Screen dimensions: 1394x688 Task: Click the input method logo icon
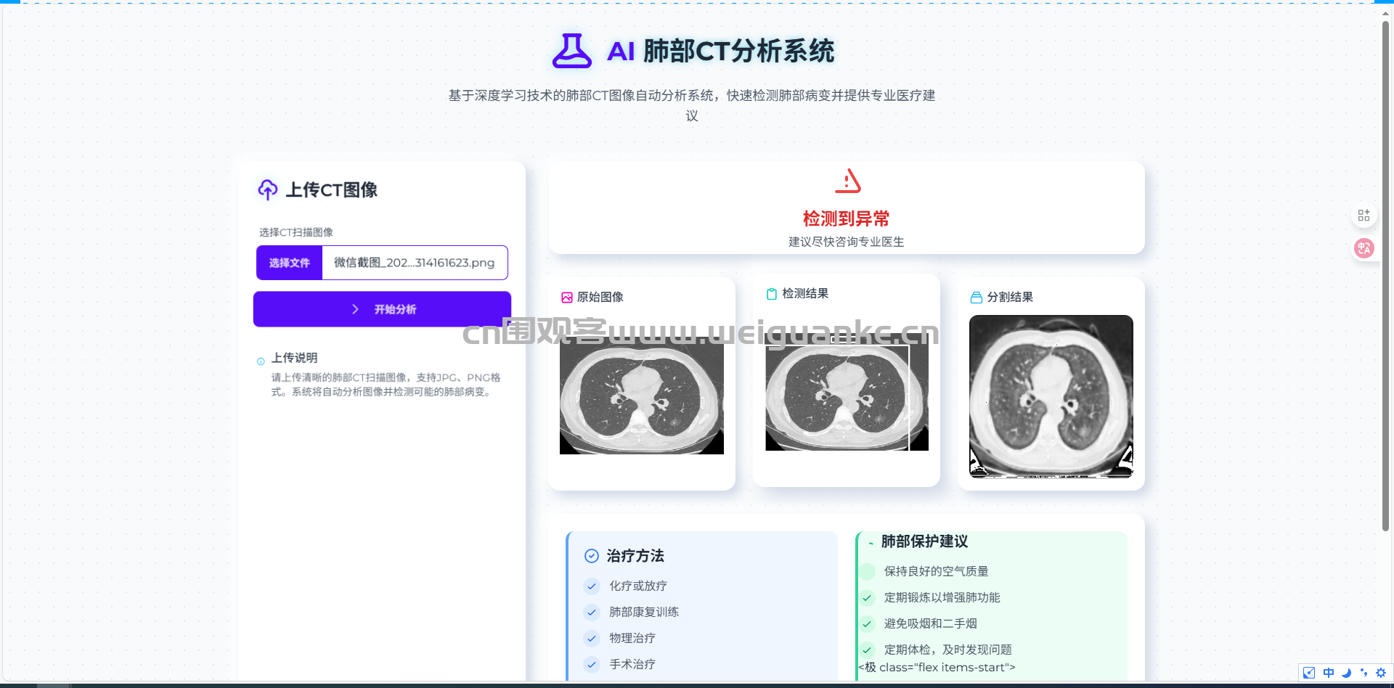(1309, 673)
